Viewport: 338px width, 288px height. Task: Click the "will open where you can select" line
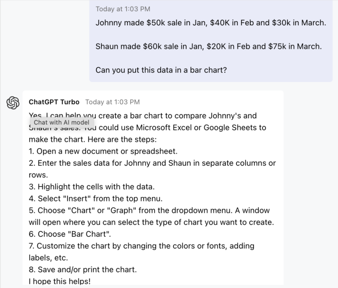point(151,222)
